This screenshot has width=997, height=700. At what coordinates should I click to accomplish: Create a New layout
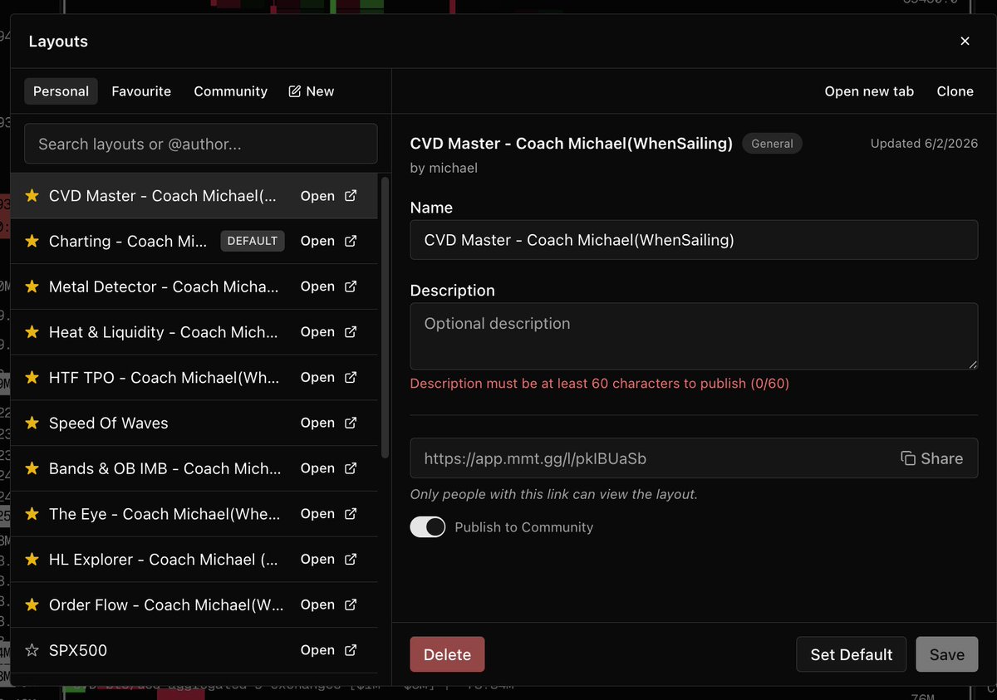click(x=312, y=91)
